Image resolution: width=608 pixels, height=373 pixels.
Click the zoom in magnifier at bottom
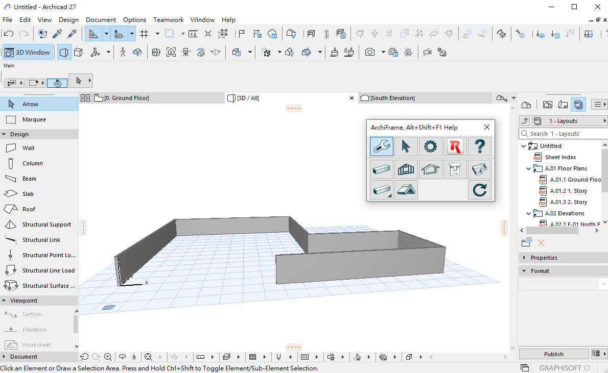pos(108,357)
